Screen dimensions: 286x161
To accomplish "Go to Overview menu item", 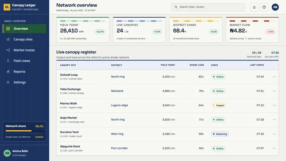I will [24, 29].
